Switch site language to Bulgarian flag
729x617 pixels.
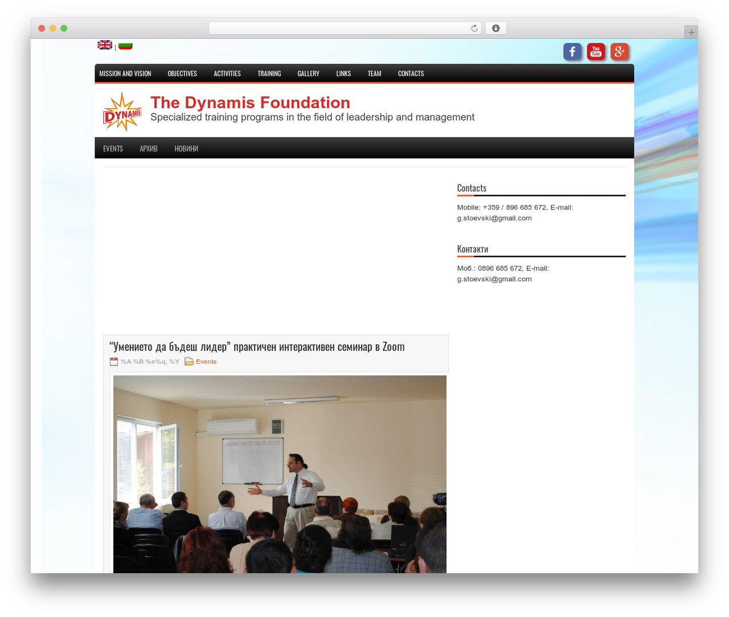coord(125,45)
